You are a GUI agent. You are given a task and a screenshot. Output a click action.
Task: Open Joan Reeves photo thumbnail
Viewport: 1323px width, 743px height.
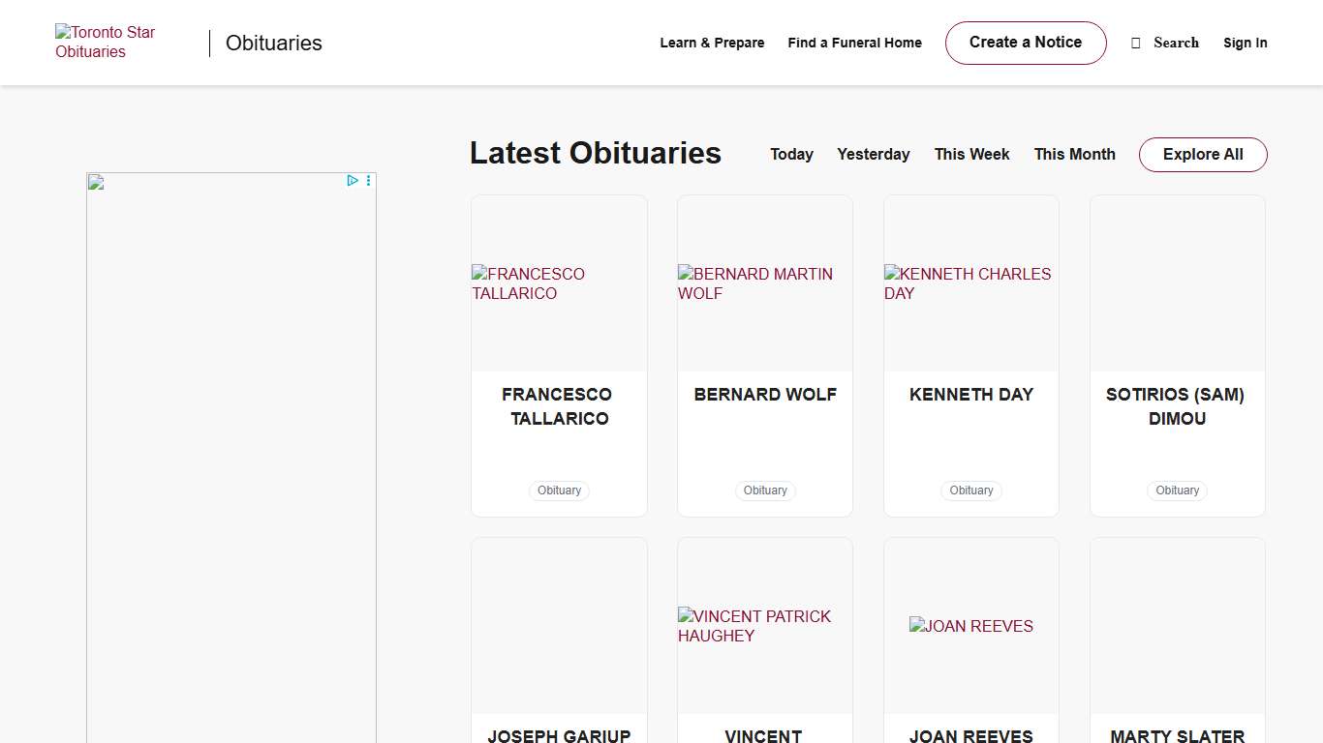click(x=970, y=626)
